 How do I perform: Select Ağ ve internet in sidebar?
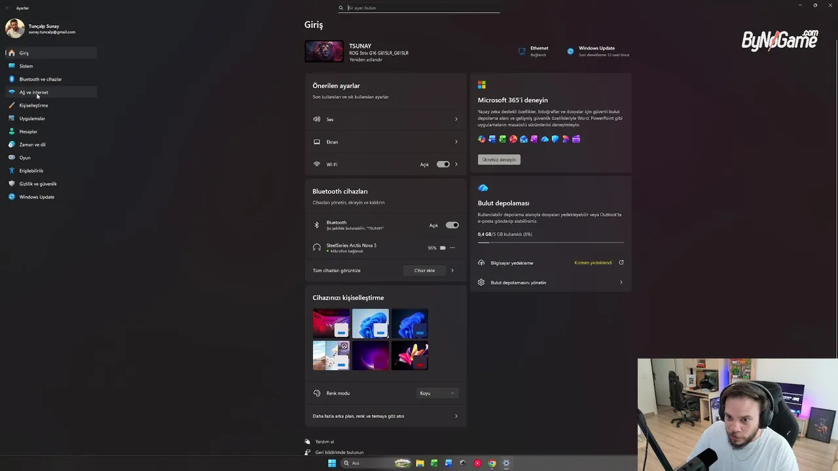click(51, 92)
